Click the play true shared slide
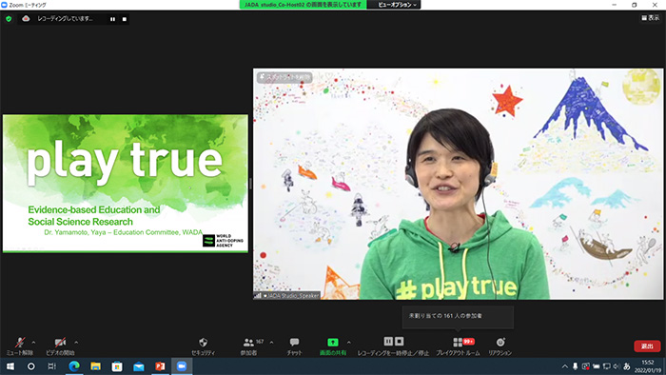This screenshot has height=375, width=666. (x=126, y=184)
